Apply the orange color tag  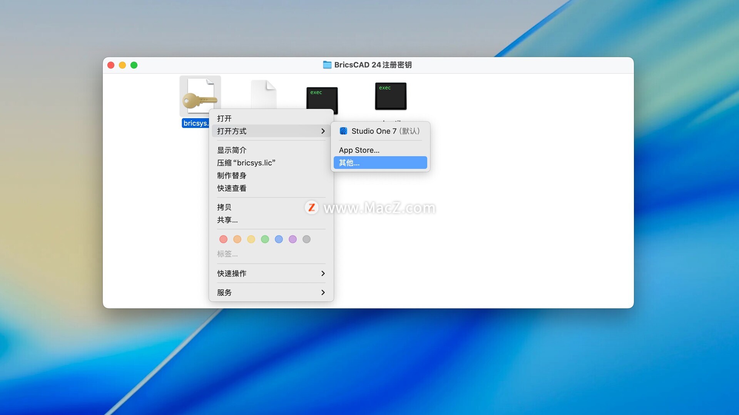click(x=237, y=239)
